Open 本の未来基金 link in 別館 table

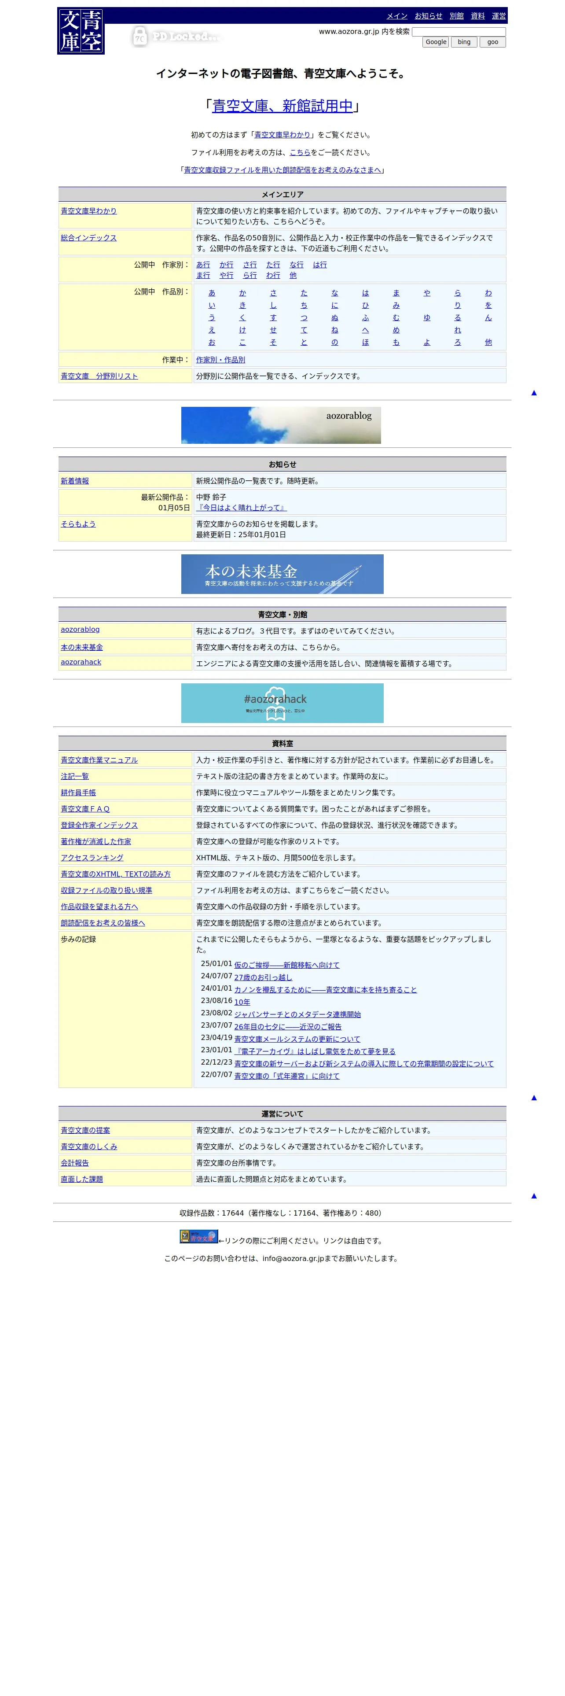pos(81,647)
